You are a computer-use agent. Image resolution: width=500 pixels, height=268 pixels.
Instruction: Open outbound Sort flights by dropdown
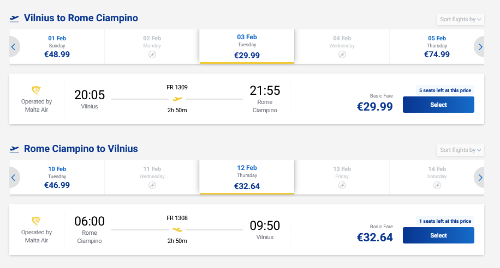pos(461,19)
